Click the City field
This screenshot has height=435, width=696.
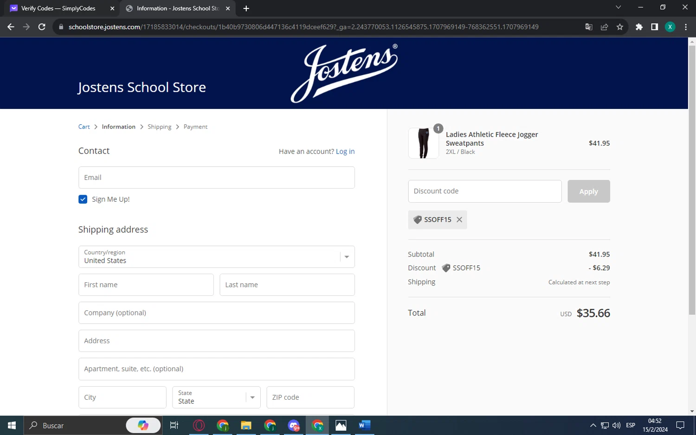pyautogui.click(x=122, y=397)
